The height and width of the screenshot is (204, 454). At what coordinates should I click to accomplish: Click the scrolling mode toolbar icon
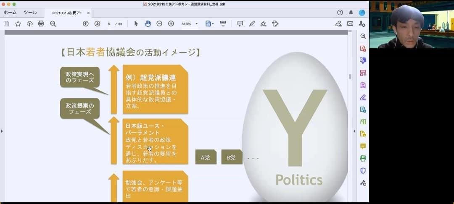(x=223, y=24)
